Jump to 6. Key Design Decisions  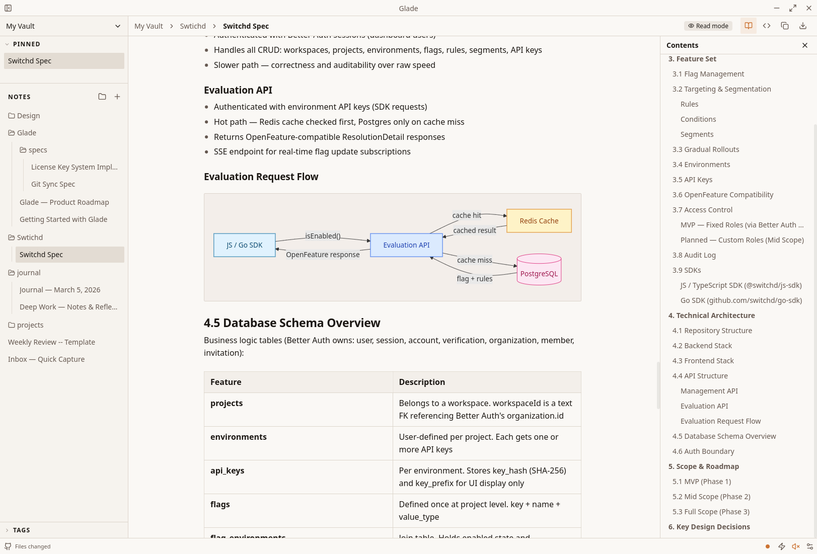coord(709,527)
